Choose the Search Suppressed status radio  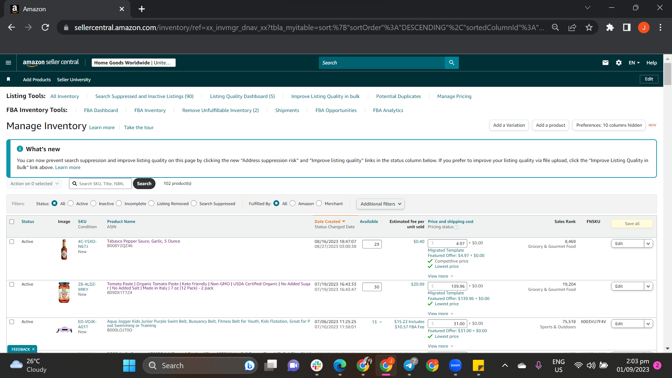(194, 203)
